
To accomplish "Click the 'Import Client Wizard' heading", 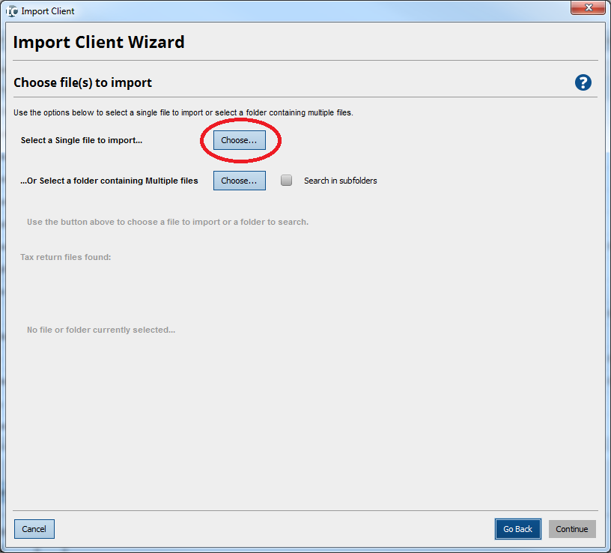I will click(x=99, y=42).
